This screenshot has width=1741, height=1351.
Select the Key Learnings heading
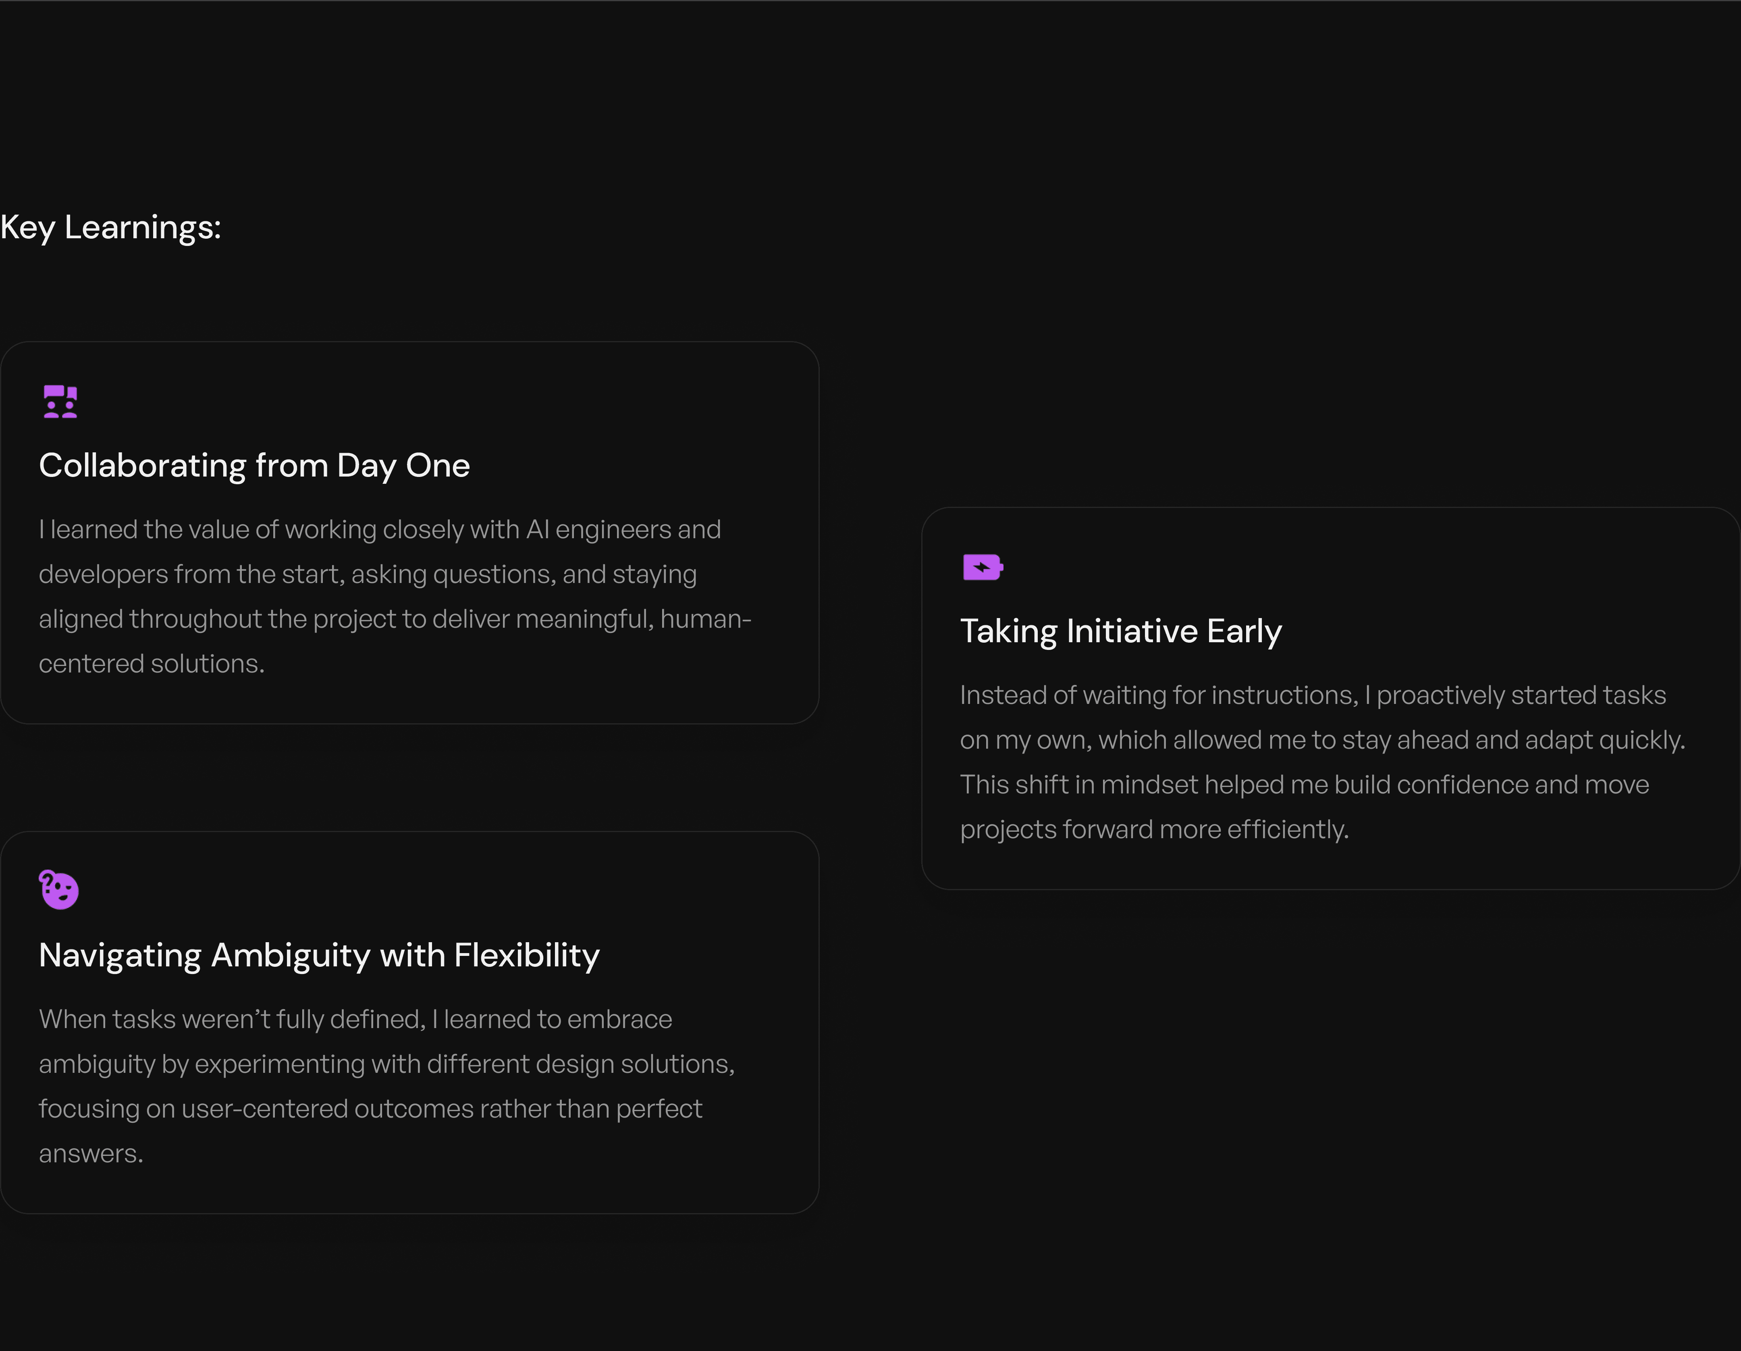pos(111,228)
